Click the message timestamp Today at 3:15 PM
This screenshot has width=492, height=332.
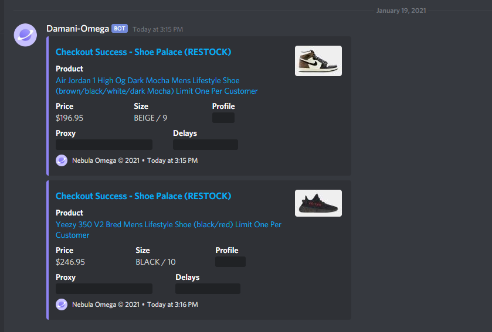(158, 29)
